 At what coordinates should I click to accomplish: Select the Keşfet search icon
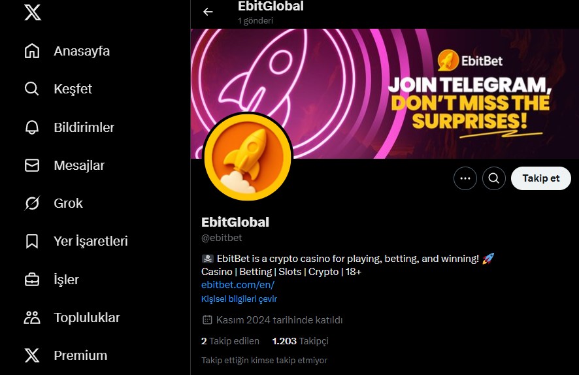coord(32,89)
